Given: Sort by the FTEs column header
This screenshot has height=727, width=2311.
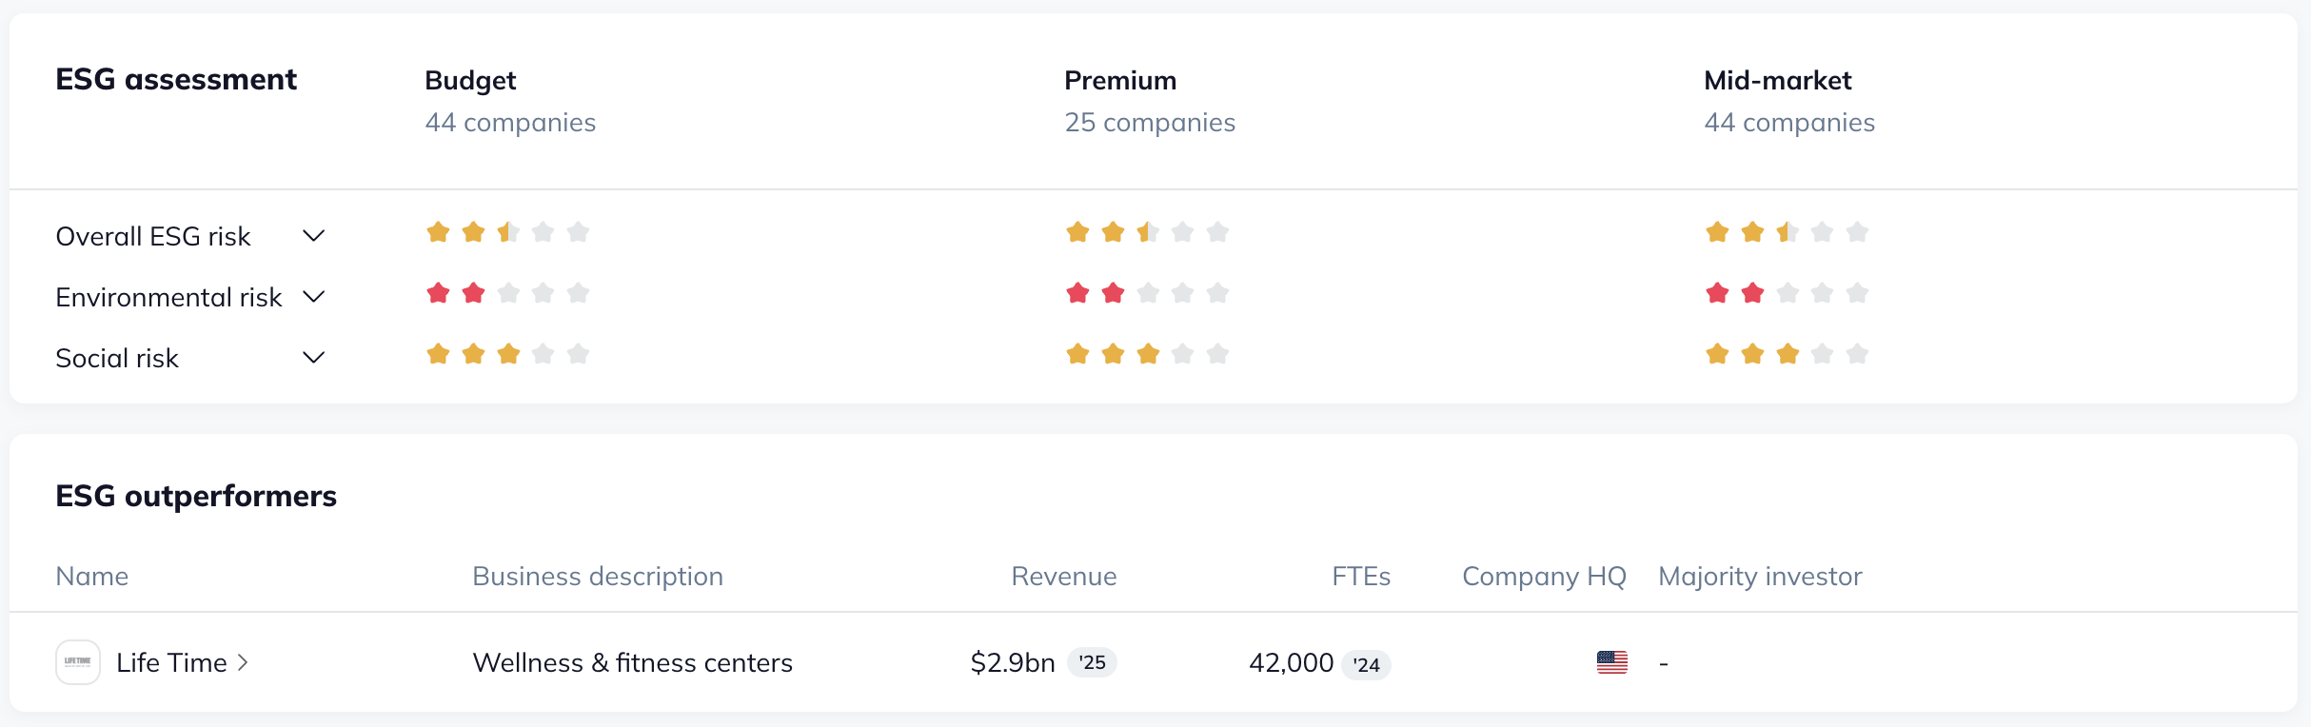Looking at the screenshot, I should [x=1360, y=577].
